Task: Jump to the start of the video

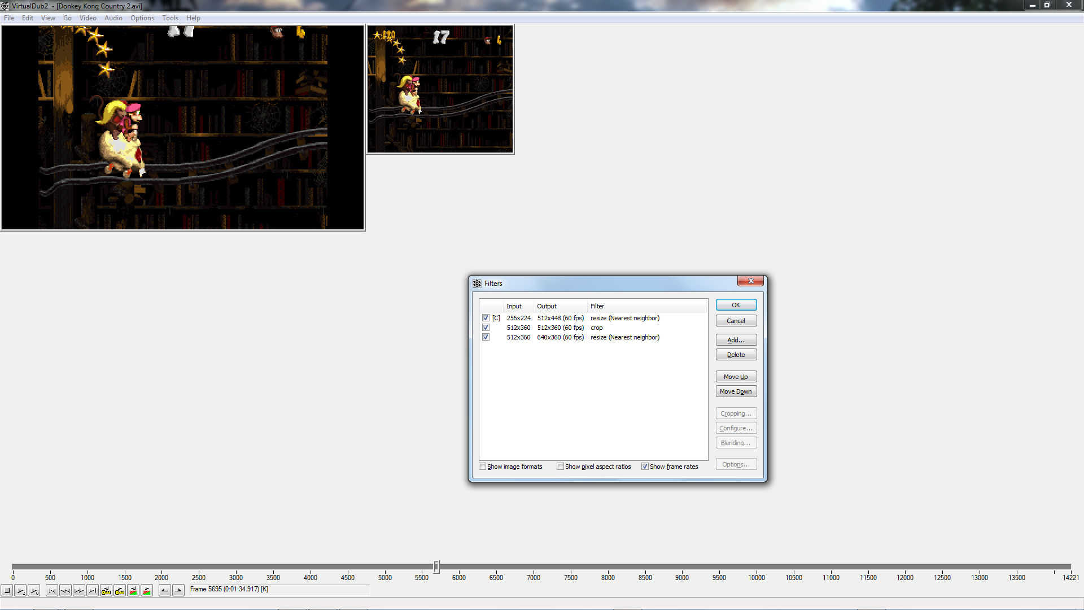Action: click(x=52, y=591)
